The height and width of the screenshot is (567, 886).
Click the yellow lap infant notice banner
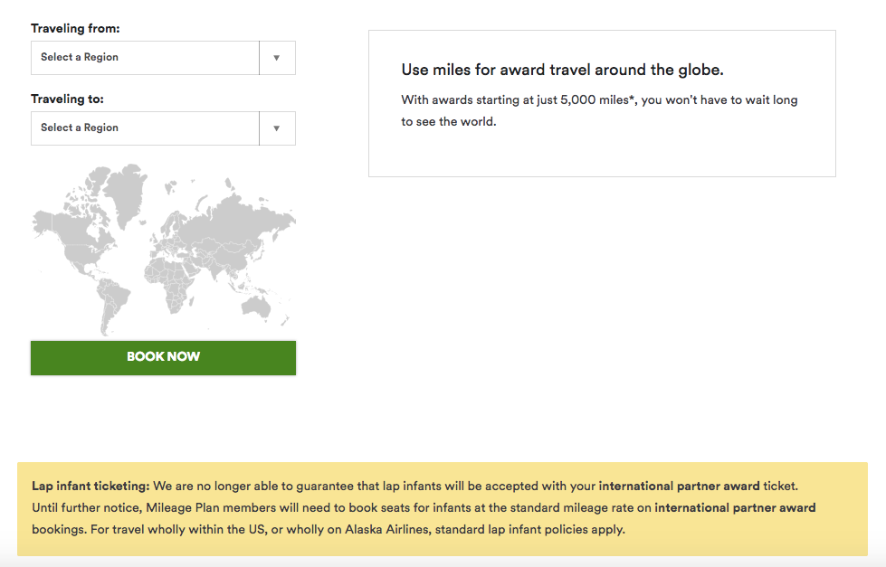coord(443,509)
